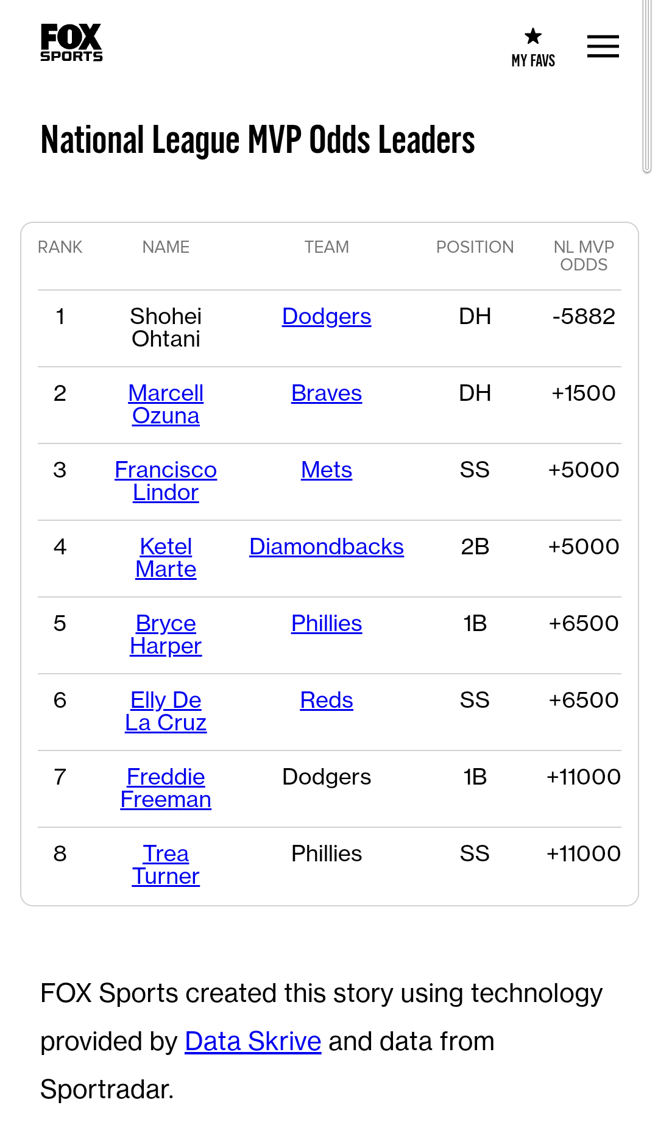Open the Dodgers team link for Ohtani

[326, 317]
